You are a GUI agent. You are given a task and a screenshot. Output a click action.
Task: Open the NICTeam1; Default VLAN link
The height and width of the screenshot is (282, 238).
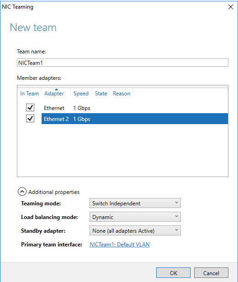click(120, 245)
